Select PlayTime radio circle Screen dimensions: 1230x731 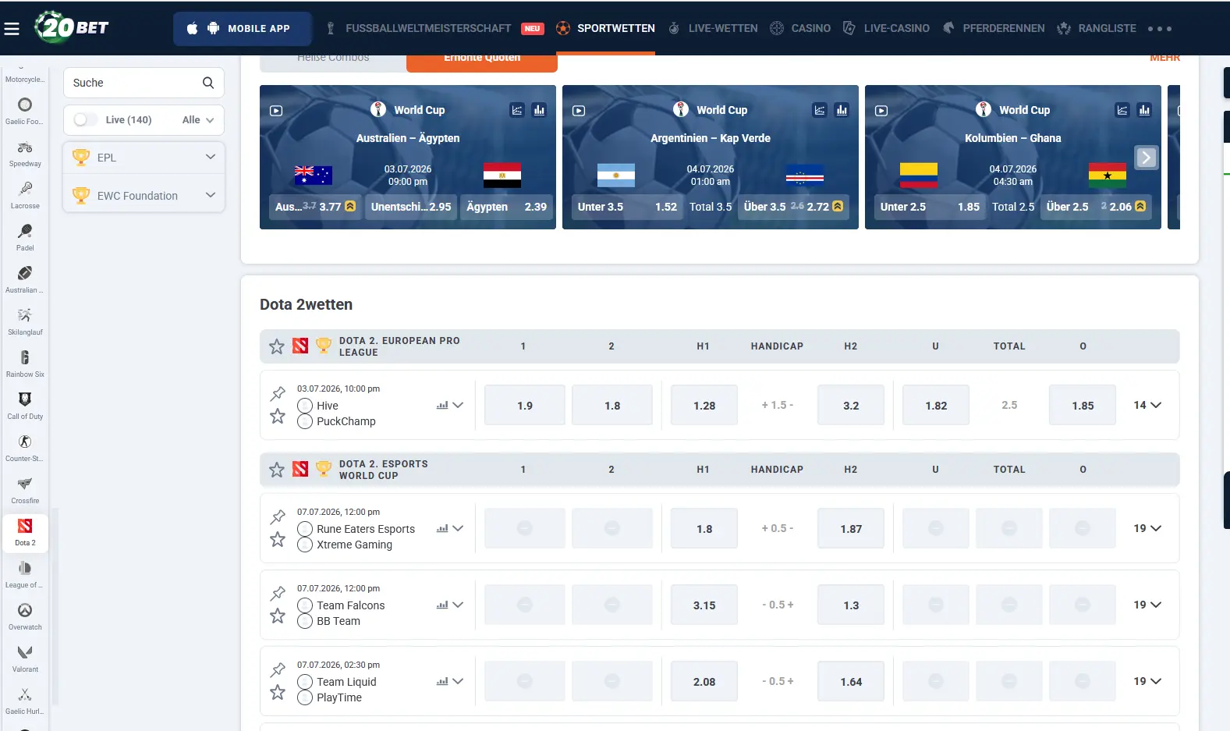(305, 697)
